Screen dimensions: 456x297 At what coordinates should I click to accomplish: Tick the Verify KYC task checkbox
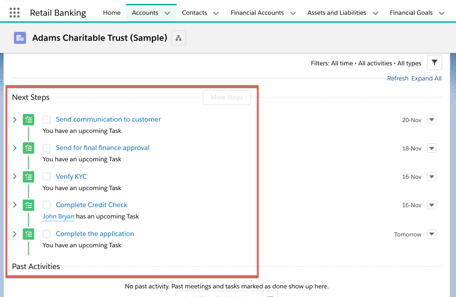46,177
